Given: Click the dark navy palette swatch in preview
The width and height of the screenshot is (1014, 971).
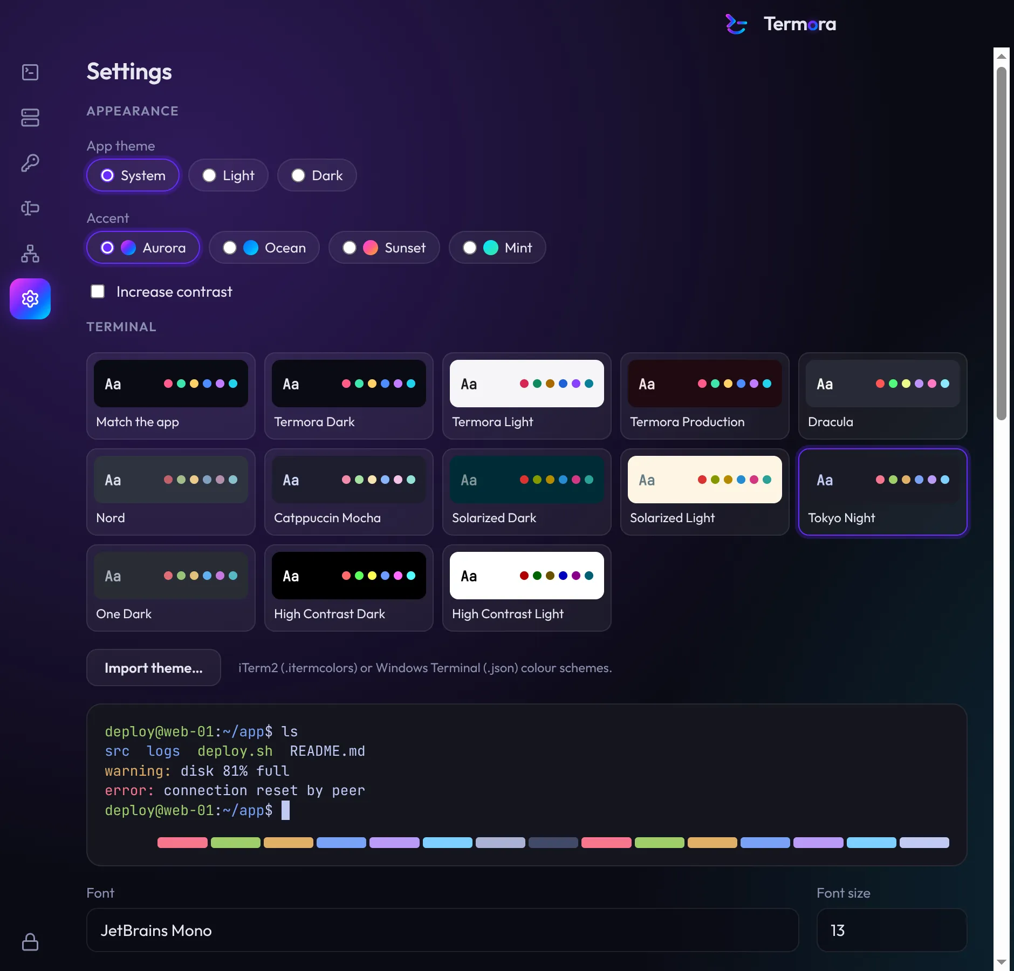Looking at the screenshot, I should click(553, 843).
